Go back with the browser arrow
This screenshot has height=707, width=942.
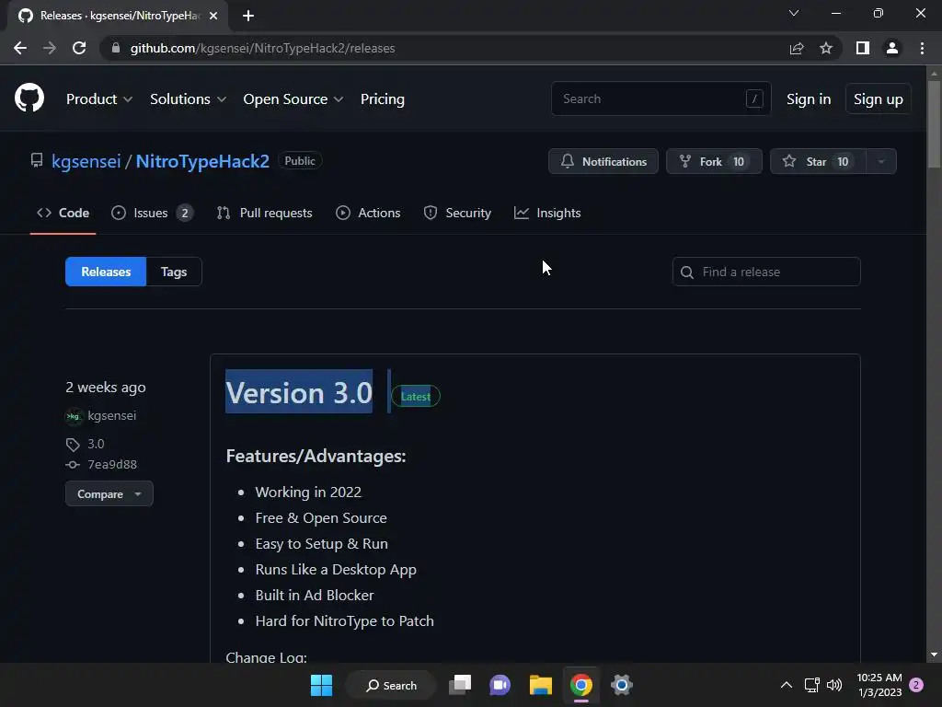pos(20,48)
